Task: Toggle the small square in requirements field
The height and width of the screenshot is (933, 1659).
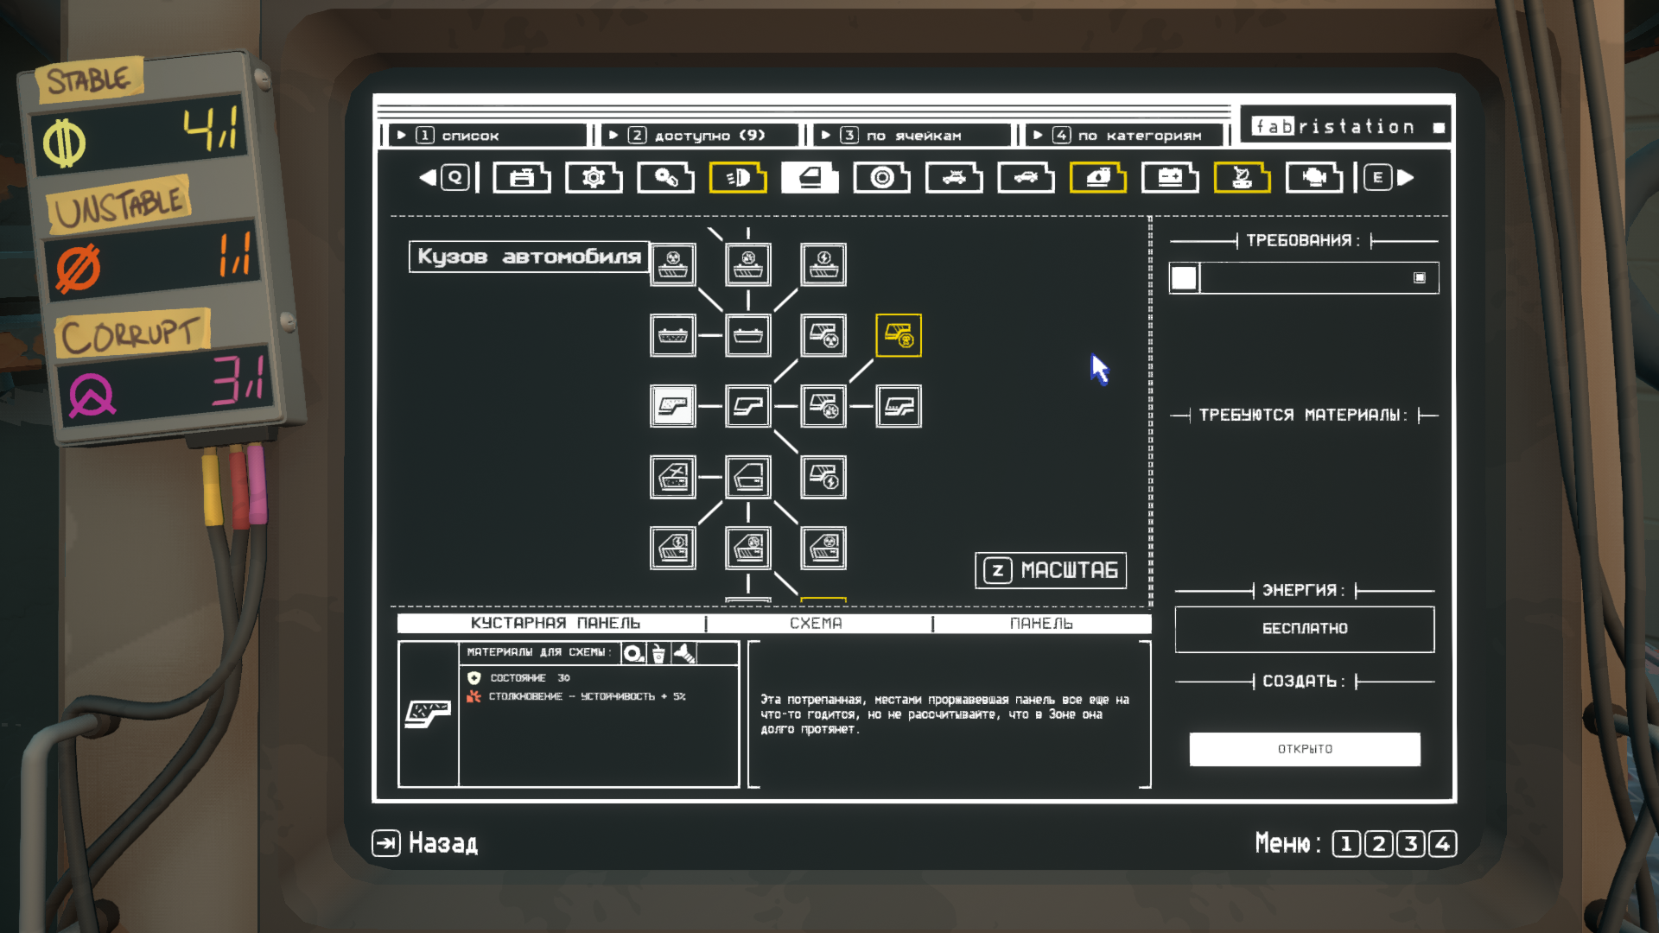Action: point(1420,277)
